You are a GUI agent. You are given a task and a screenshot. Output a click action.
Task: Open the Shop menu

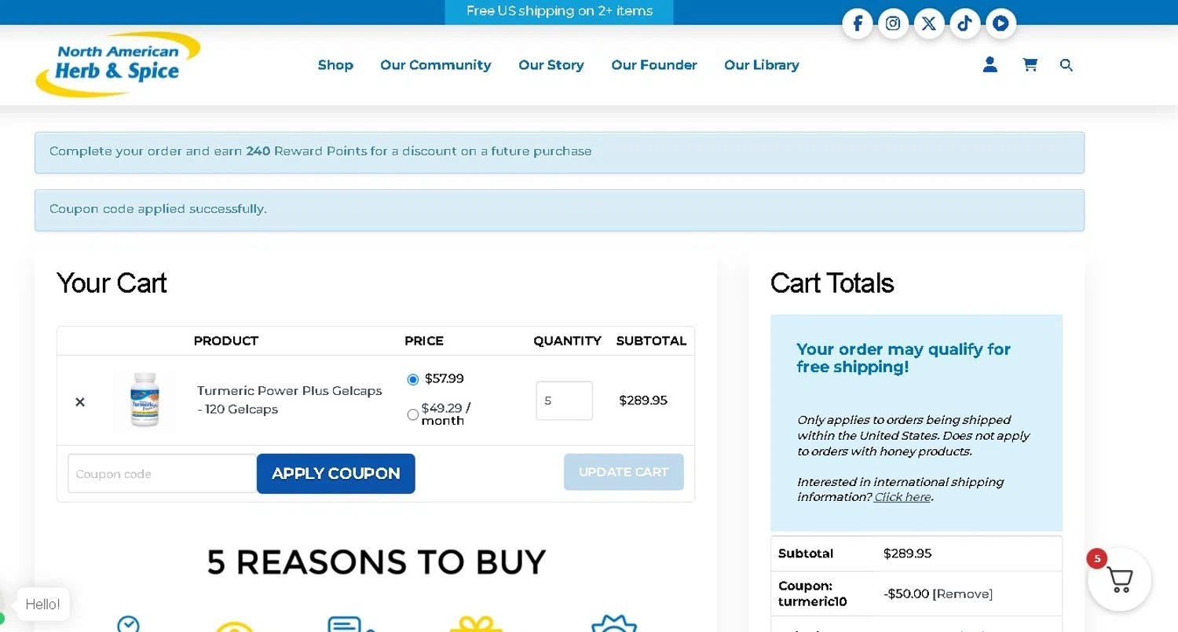click(335, 65)
